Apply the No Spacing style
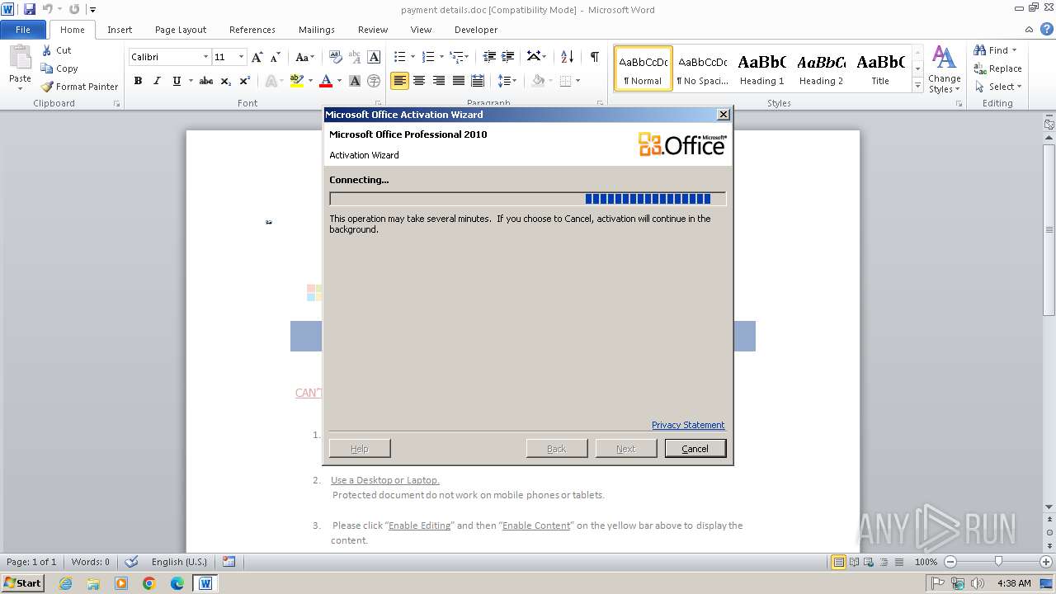 (x=703, y=68)
